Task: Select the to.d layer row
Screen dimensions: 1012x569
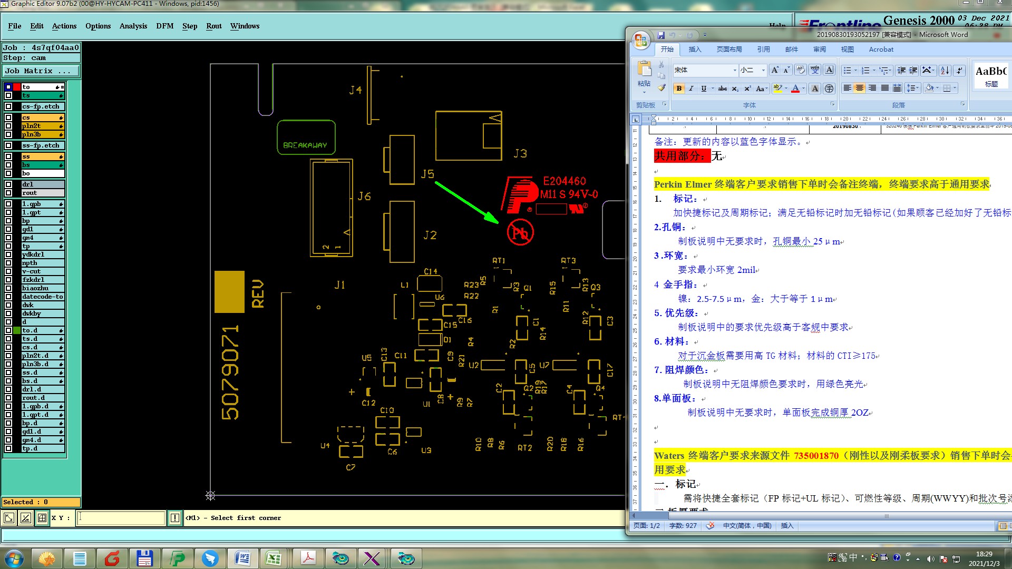Action: (x=42, y=330)
